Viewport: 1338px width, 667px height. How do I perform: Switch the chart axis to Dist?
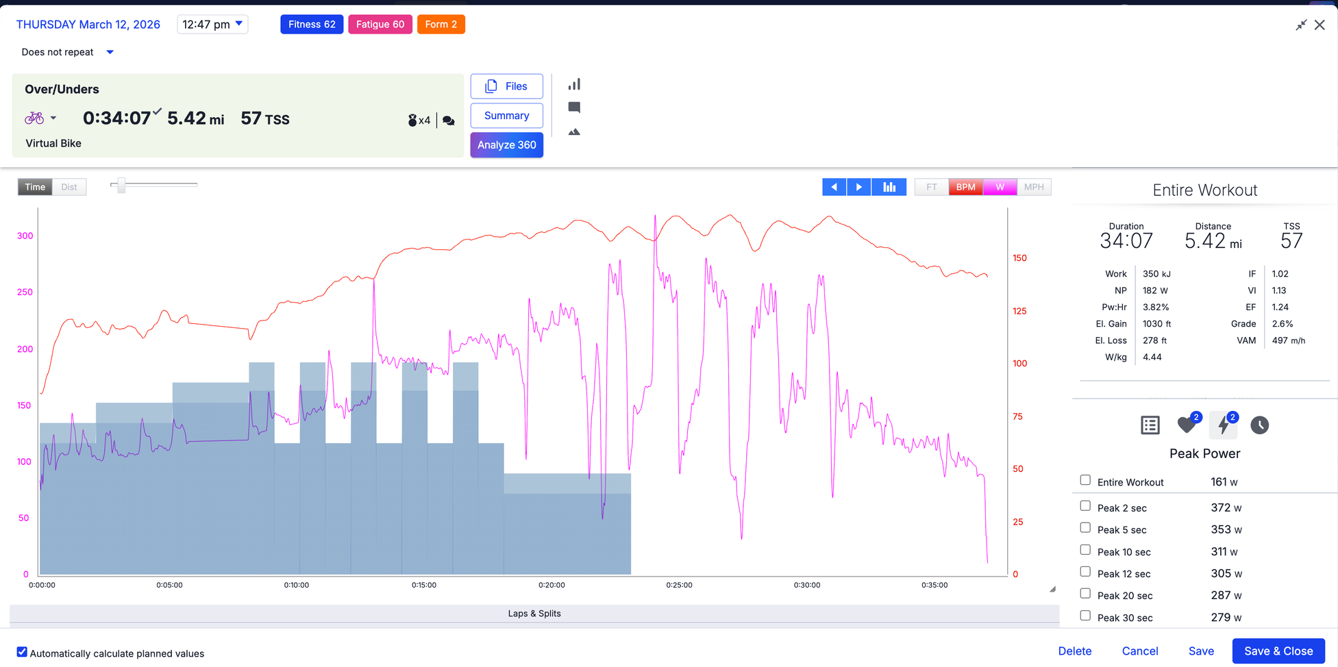[69, 187]
